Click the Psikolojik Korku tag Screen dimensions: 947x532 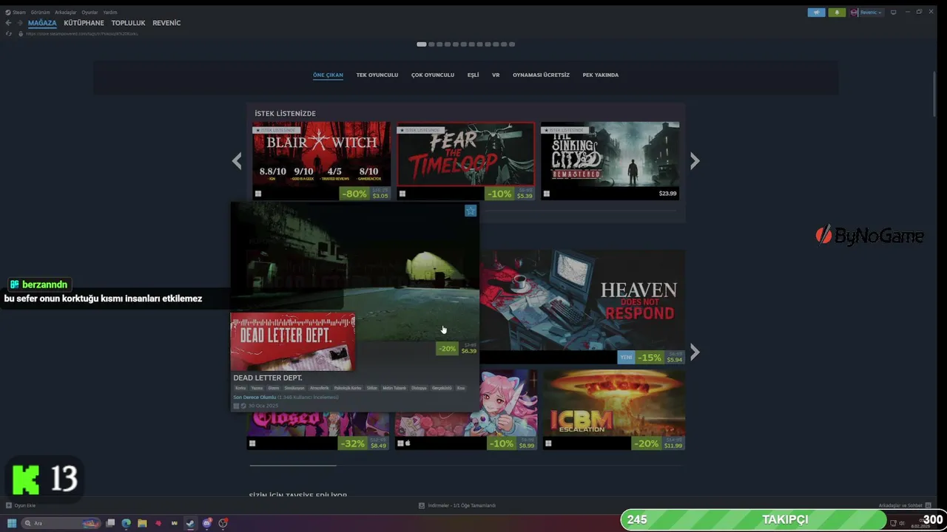point(348,388)
